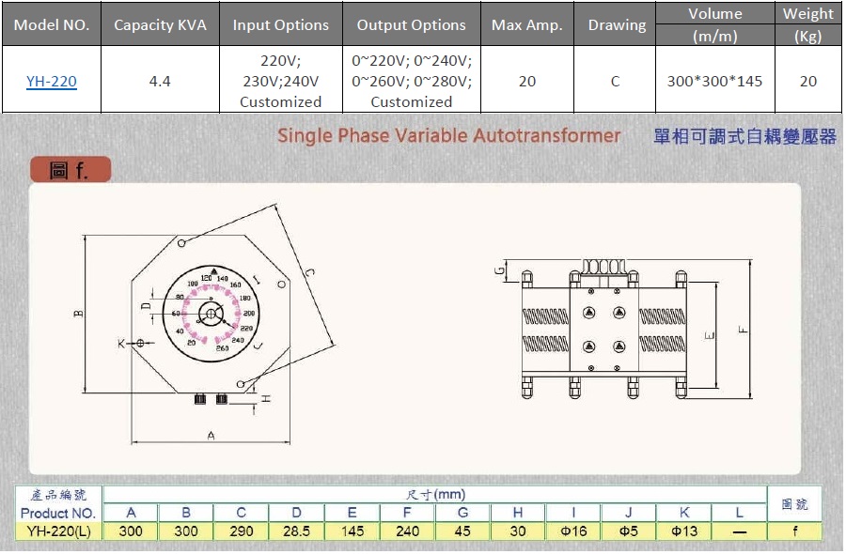Viewport: 846px width, 554px height.
Task: Select the Max Amp. header cell
Action: point(526,25)
